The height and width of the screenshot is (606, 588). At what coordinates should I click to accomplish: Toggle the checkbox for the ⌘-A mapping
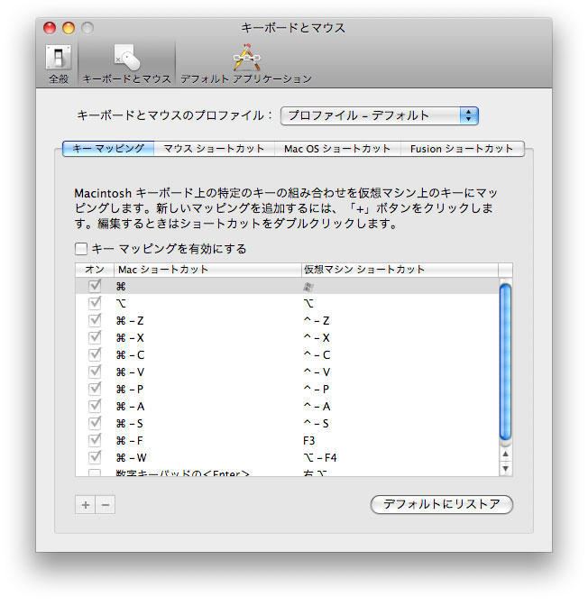pyautogui.click(x=95, y=406)
